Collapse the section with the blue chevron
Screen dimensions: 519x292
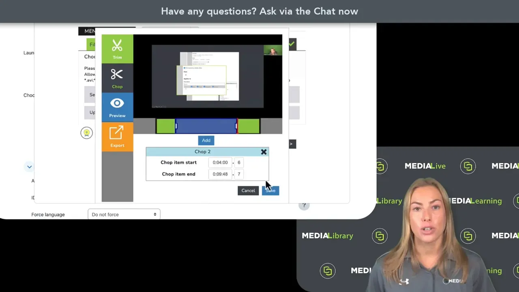tap(29, 167)
